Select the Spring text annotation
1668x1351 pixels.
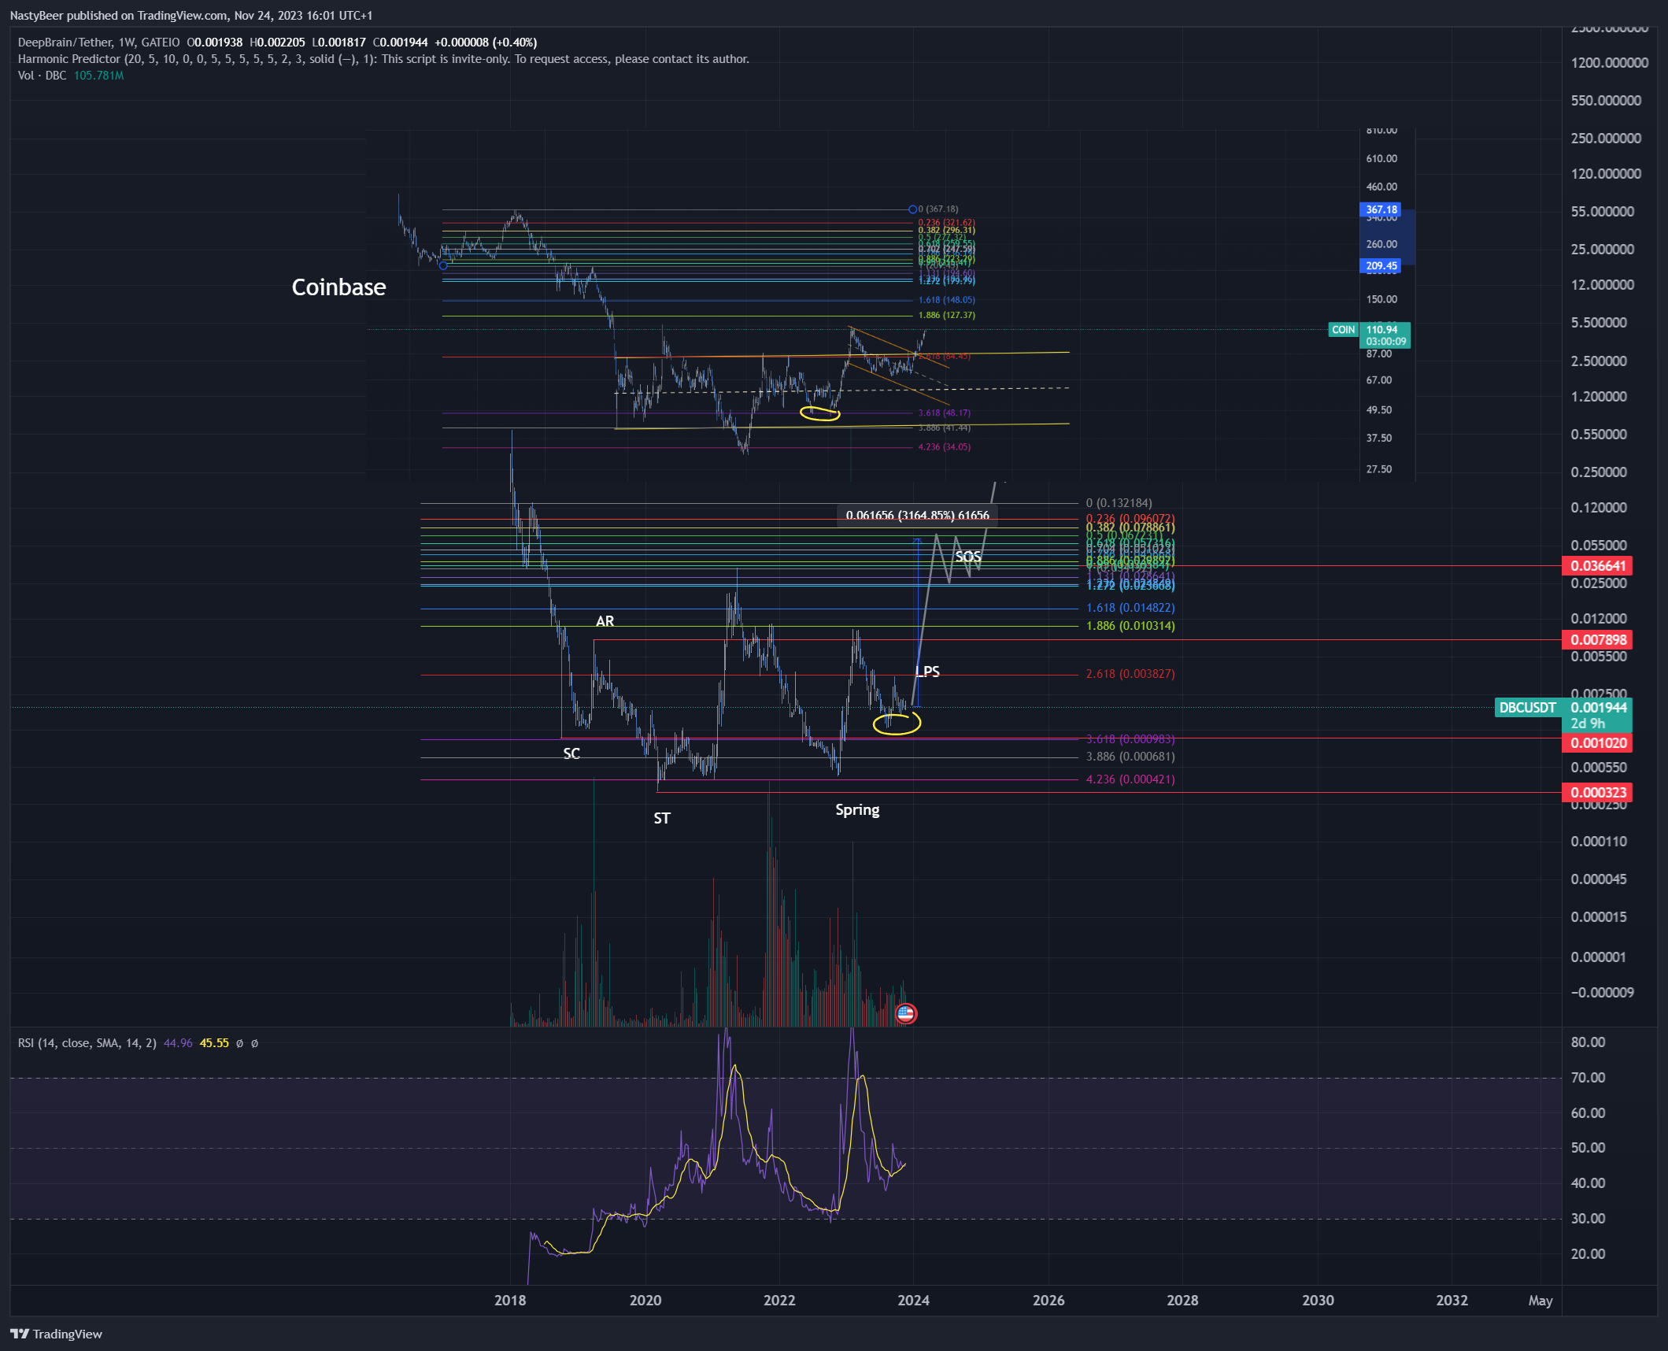pos(857,810)
